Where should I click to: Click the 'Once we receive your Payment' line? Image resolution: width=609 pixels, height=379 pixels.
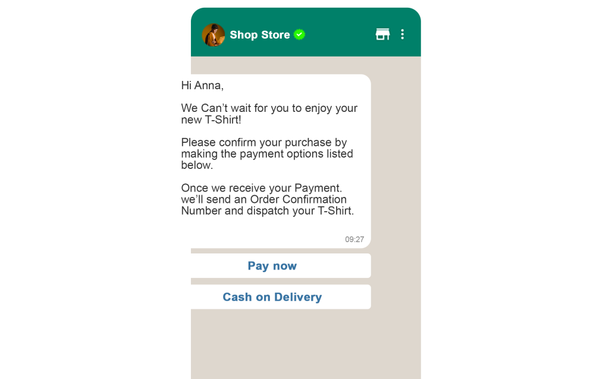coord(262,188)
